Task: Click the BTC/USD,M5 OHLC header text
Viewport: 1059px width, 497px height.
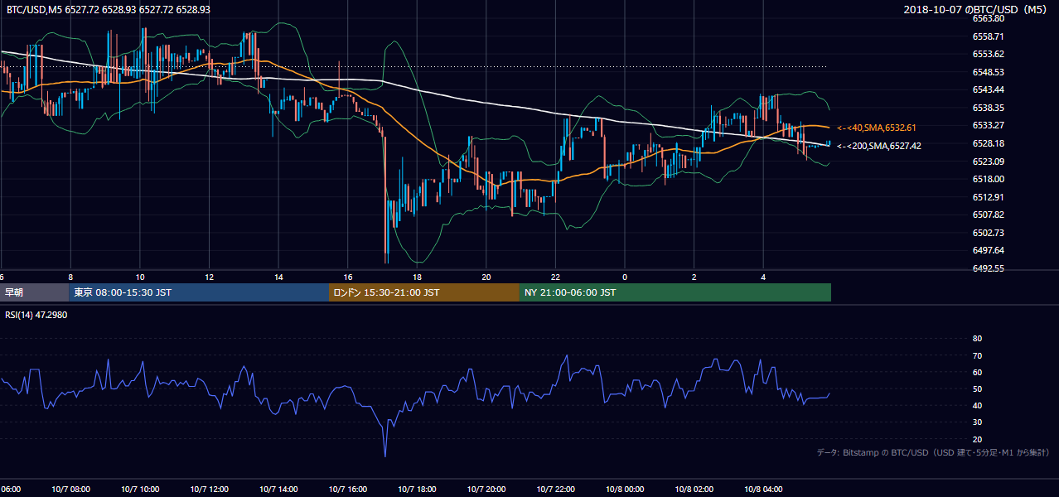Action: [109, 9]
